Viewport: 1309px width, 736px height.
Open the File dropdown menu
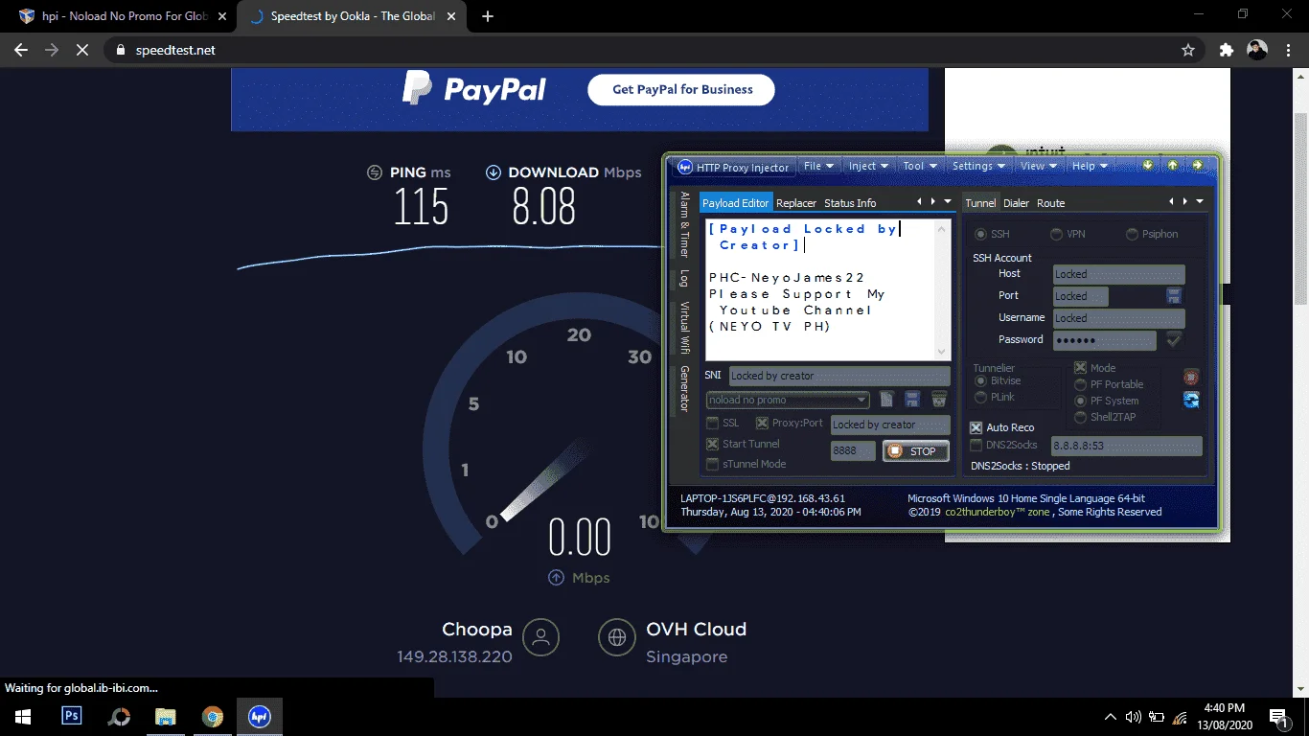(x=818, y=166)
